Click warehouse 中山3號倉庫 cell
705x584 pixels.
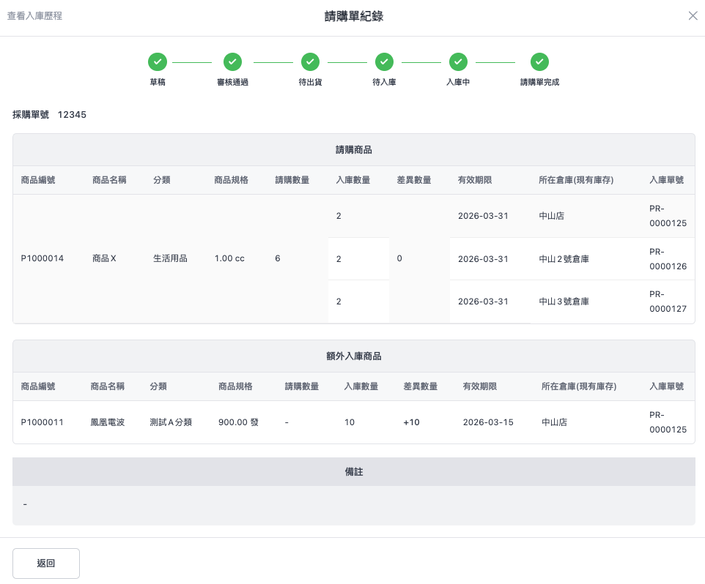pyautogui.click(x=564, y=302)
